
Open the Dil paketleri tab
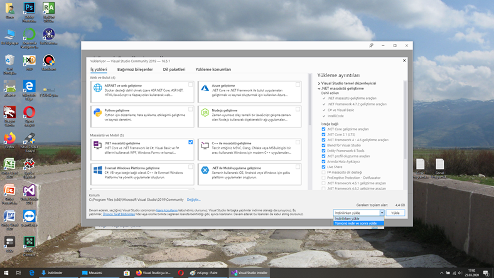pos(174,70)
